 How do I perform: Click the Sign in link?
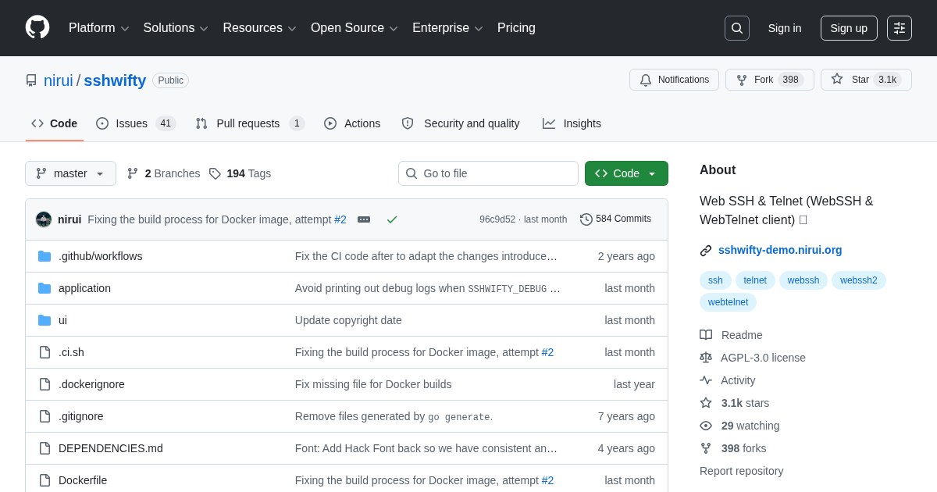(x=785, y=28)
